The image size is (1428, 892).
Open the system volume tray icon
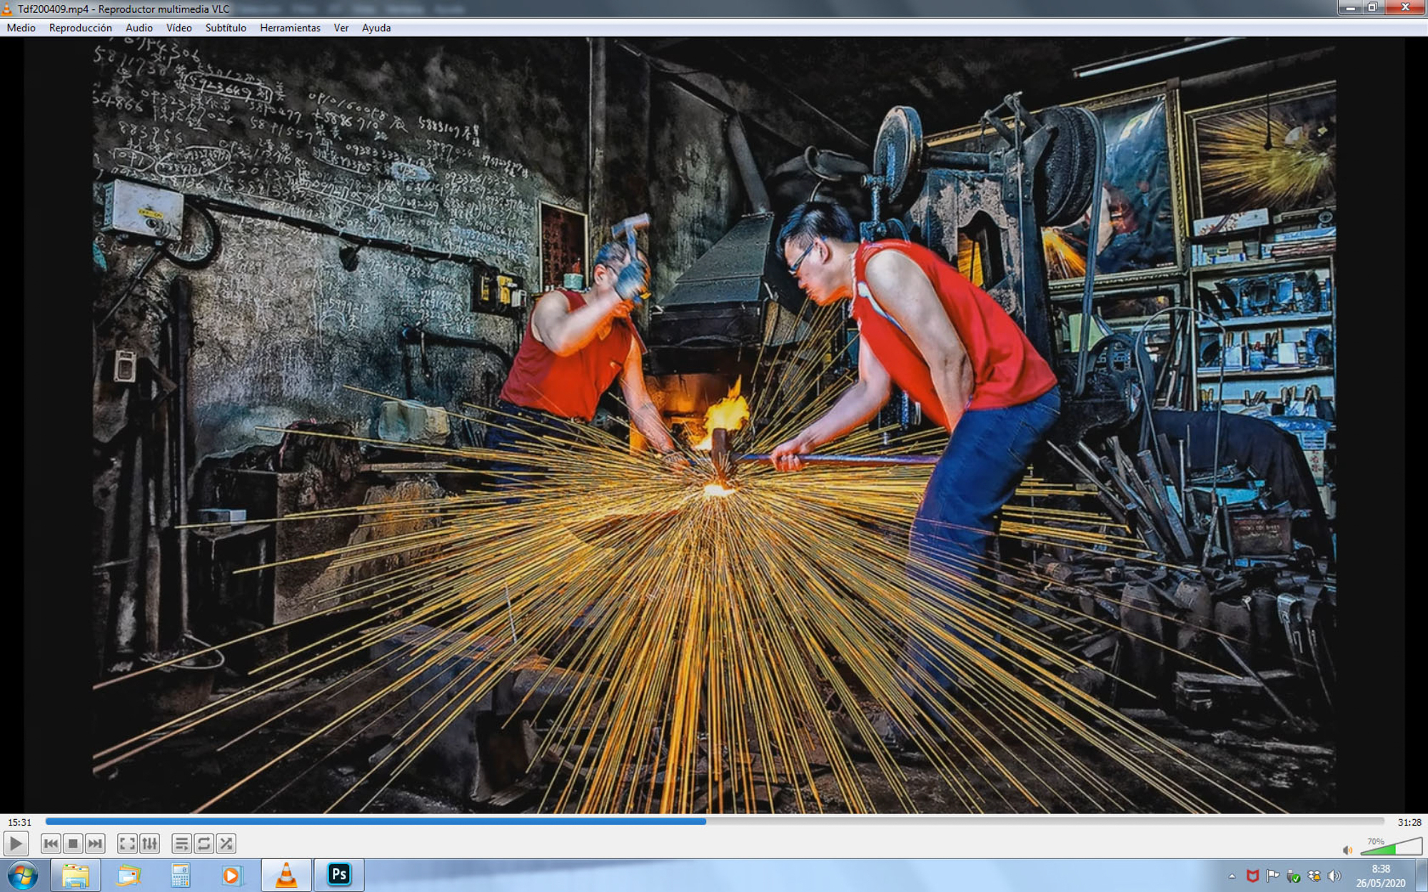[1334, 876]
